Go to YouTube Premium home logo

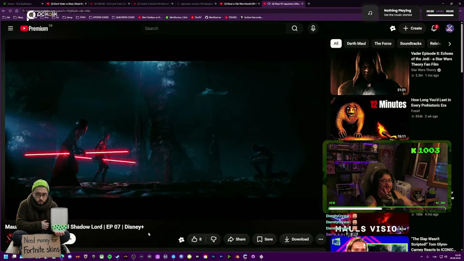[34, 28]
